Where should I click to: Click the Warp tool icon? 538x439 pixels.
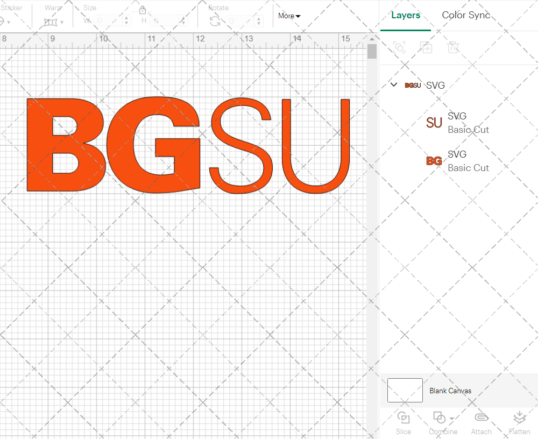tap(51, 22)
